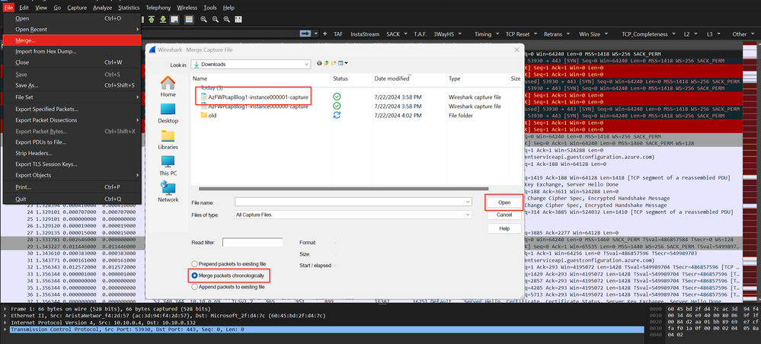Choose Export TLS Session Keys item
This screenshot has width=761, height=344.
pos(72,164)
